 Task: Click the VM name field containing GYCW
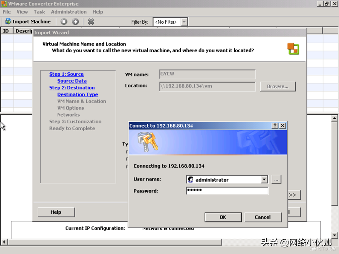[x=207, y=74]
